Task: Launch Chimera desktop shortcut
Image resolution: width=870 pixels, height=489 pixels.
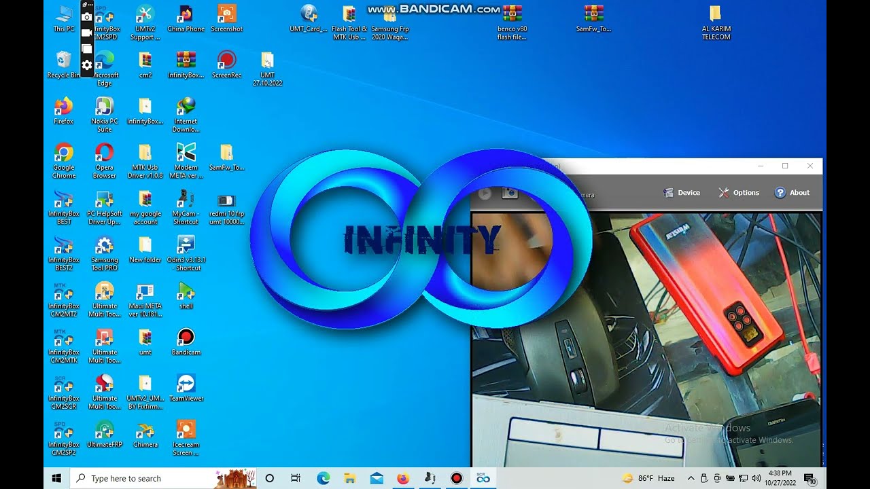Action: coord(145,435)
